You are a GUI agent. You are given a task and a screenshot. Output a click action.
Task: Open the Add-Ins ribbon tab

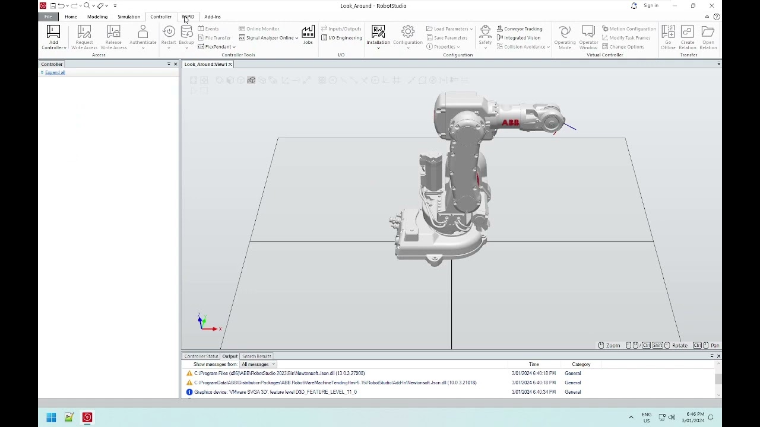coord(212,17)
